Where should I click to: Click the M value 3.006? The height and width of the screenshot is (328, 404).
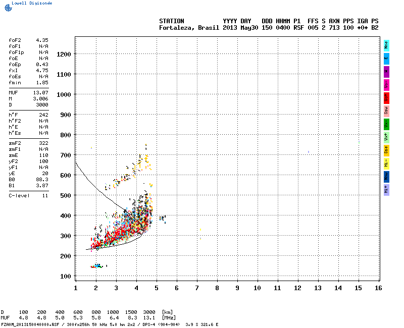41,99
